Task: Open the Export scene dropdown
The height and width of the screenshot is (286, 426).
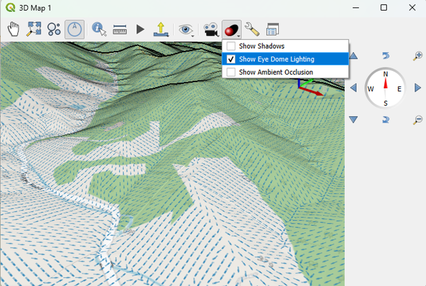Action: [161, 29]
